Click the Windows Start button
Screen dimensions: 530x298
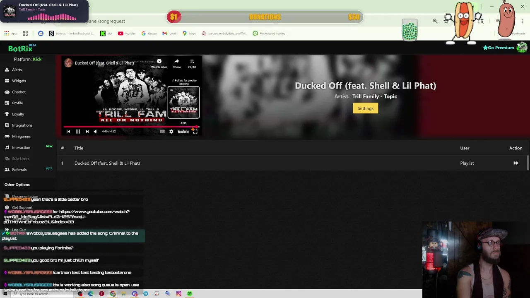[5, 294]
